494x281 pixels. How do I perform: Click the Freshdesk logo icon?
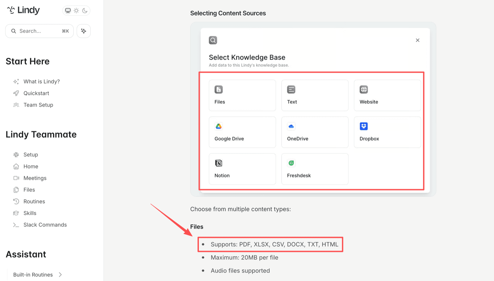291,163
